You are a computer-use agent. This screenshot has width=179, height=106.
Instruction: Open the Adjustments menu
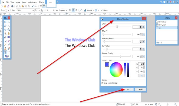(33, 2)
